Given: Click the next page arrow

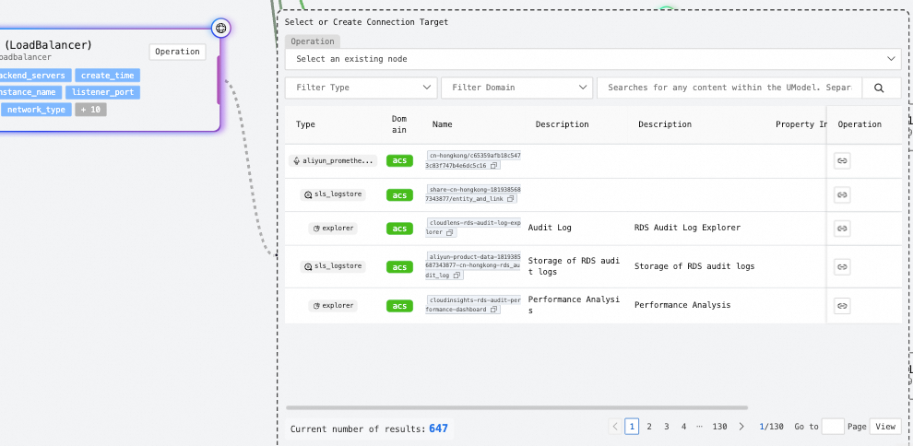Looking at the screenshot, I should pos(741,427).
